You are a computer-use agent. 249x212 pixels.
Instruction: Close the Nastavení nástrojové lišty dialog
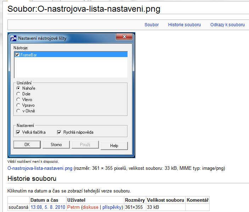[x=124, y=37]
